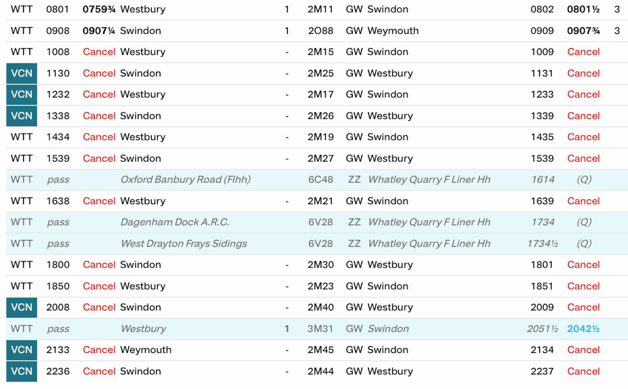Click the VCN badge beside the 1232 arrival

tap(21, 95)
